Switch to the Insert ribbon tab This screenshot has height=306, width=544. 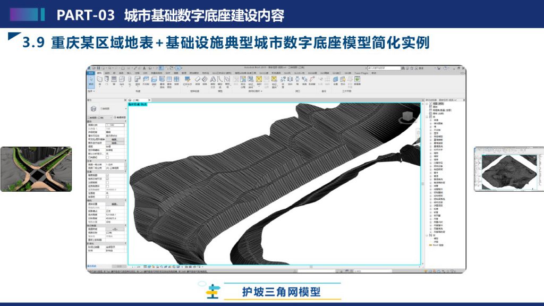129,73
